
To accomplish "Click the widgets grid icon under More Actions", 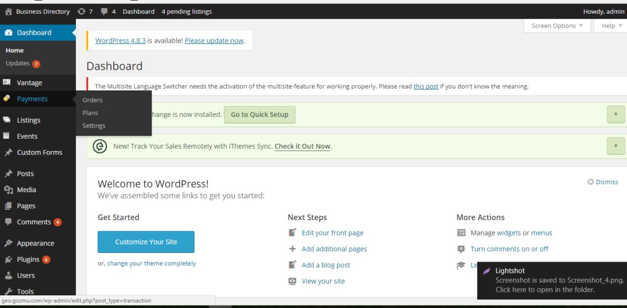I will 461,233.
